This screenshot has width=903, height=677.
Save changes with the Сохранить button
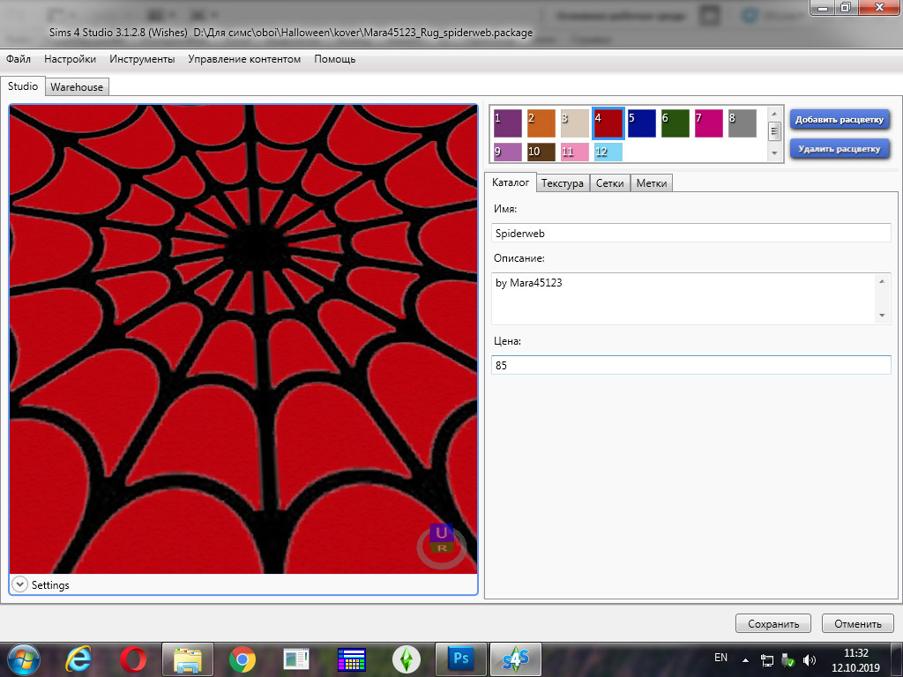pyautogui.click(x=772, y=623)
